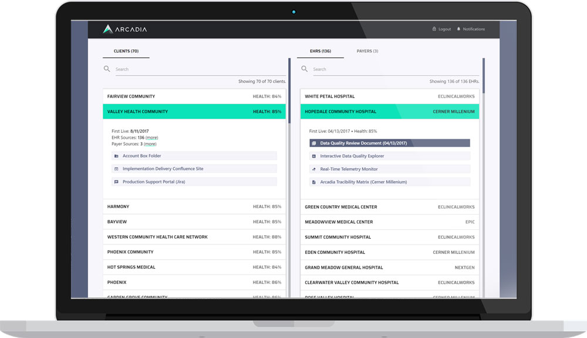Click the Data Quality Review Document icon

[x=313, y=143]
